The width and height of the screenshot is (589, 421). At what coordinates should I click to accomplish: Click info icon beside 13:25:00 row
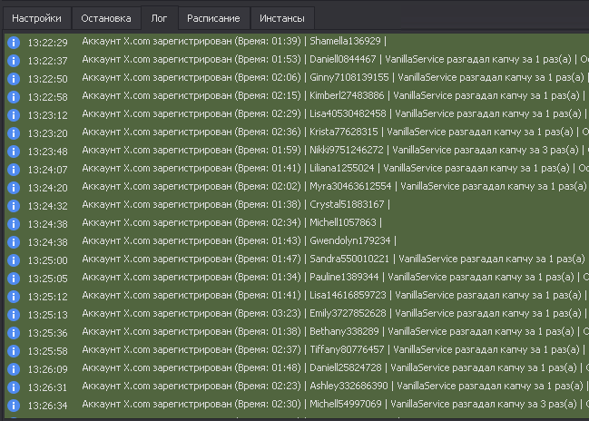coord(14,259)
